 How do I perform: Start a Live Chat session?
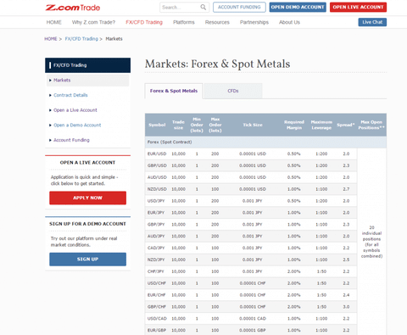(x=372, y=22)
